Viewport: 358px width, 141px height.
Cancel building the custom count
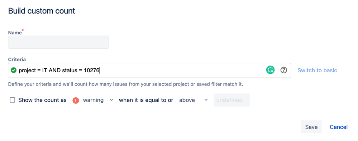(339, 127)
